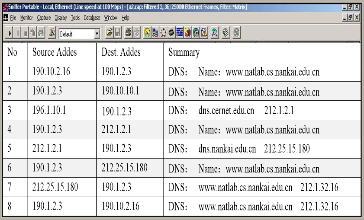364x220 pixels.
Task: Click the Open file folder icon
Action: (x=110, y=32)
